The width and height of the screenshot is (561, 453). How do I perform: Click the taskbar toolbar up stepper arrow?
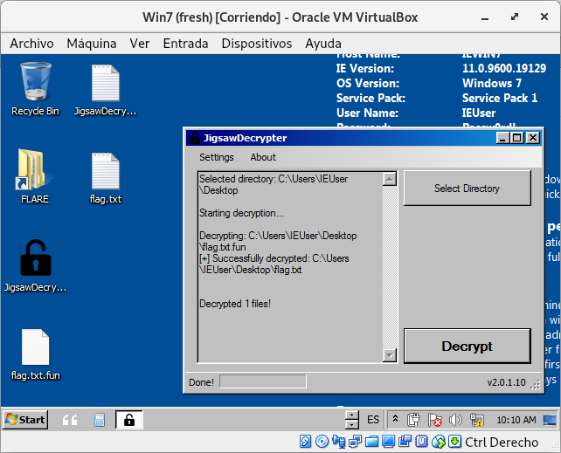point(352,415)
